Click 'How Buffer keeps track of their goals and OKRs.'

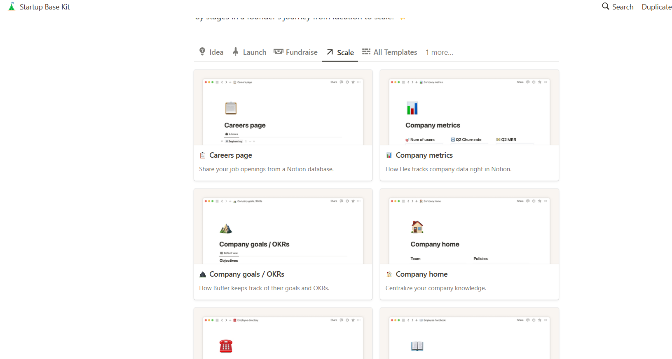[x=264, y=288]
